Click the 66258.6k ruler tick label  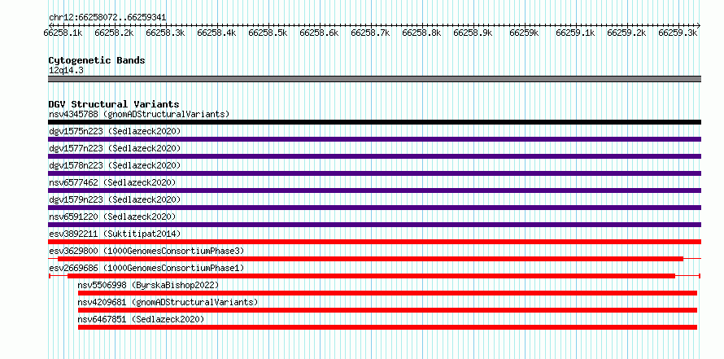(x=320, y=33)
